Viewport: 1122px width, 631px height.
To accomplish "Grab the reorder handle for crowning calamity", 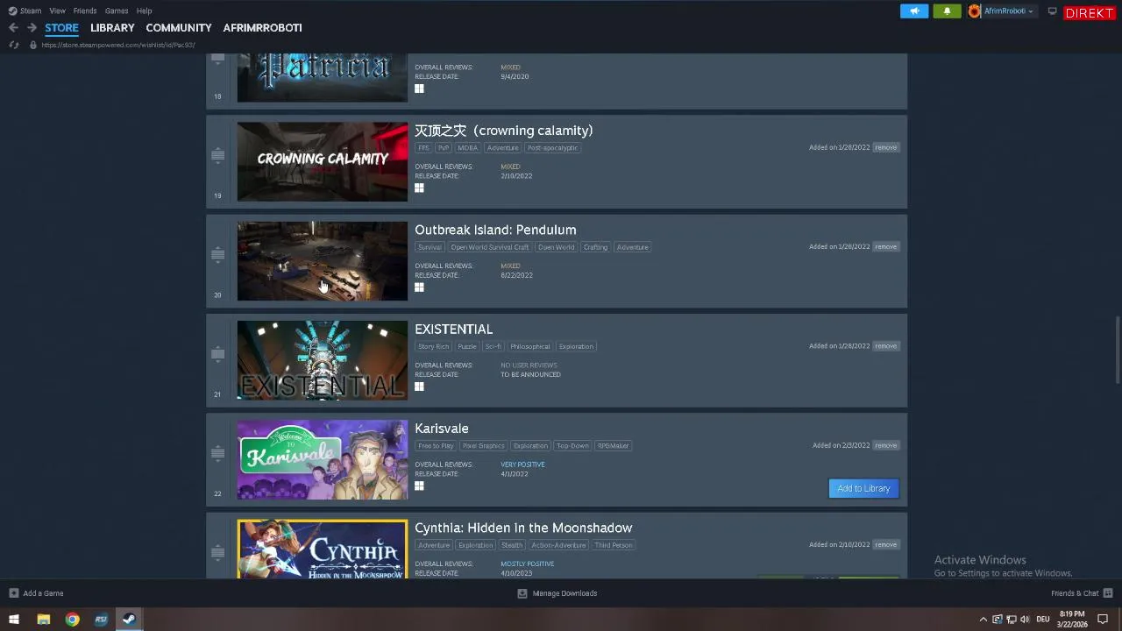I will coord(218,155).
